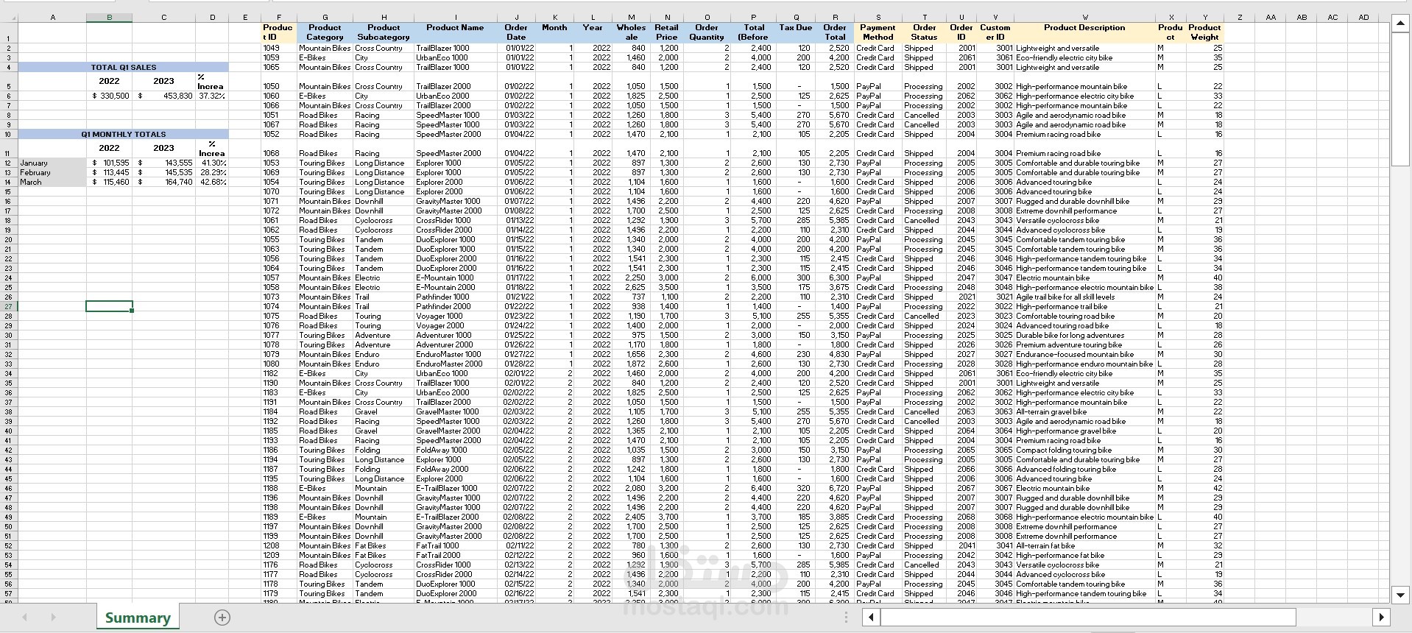Select the 164,740 March 2023 cell

pyautogui.click(x=164, y=182)
